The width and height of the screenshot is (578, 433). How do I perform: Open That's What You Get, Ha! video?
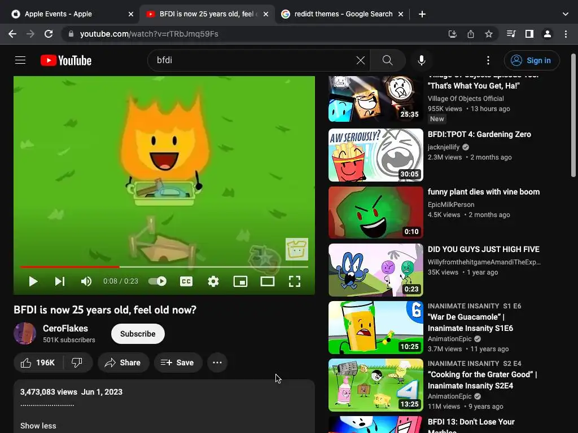[x=474, y=86]
